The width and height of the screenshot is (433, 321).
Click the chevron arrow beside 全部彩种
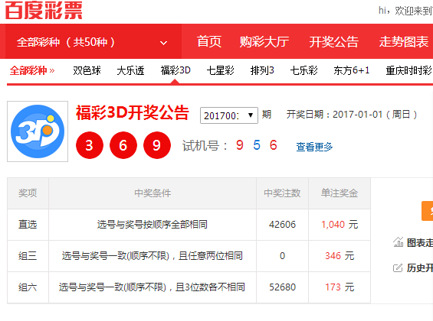coord(164,43)
